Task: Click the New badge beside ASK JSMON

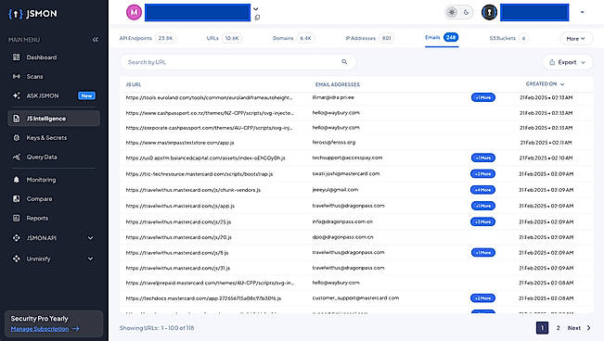Action: [86, 95]
